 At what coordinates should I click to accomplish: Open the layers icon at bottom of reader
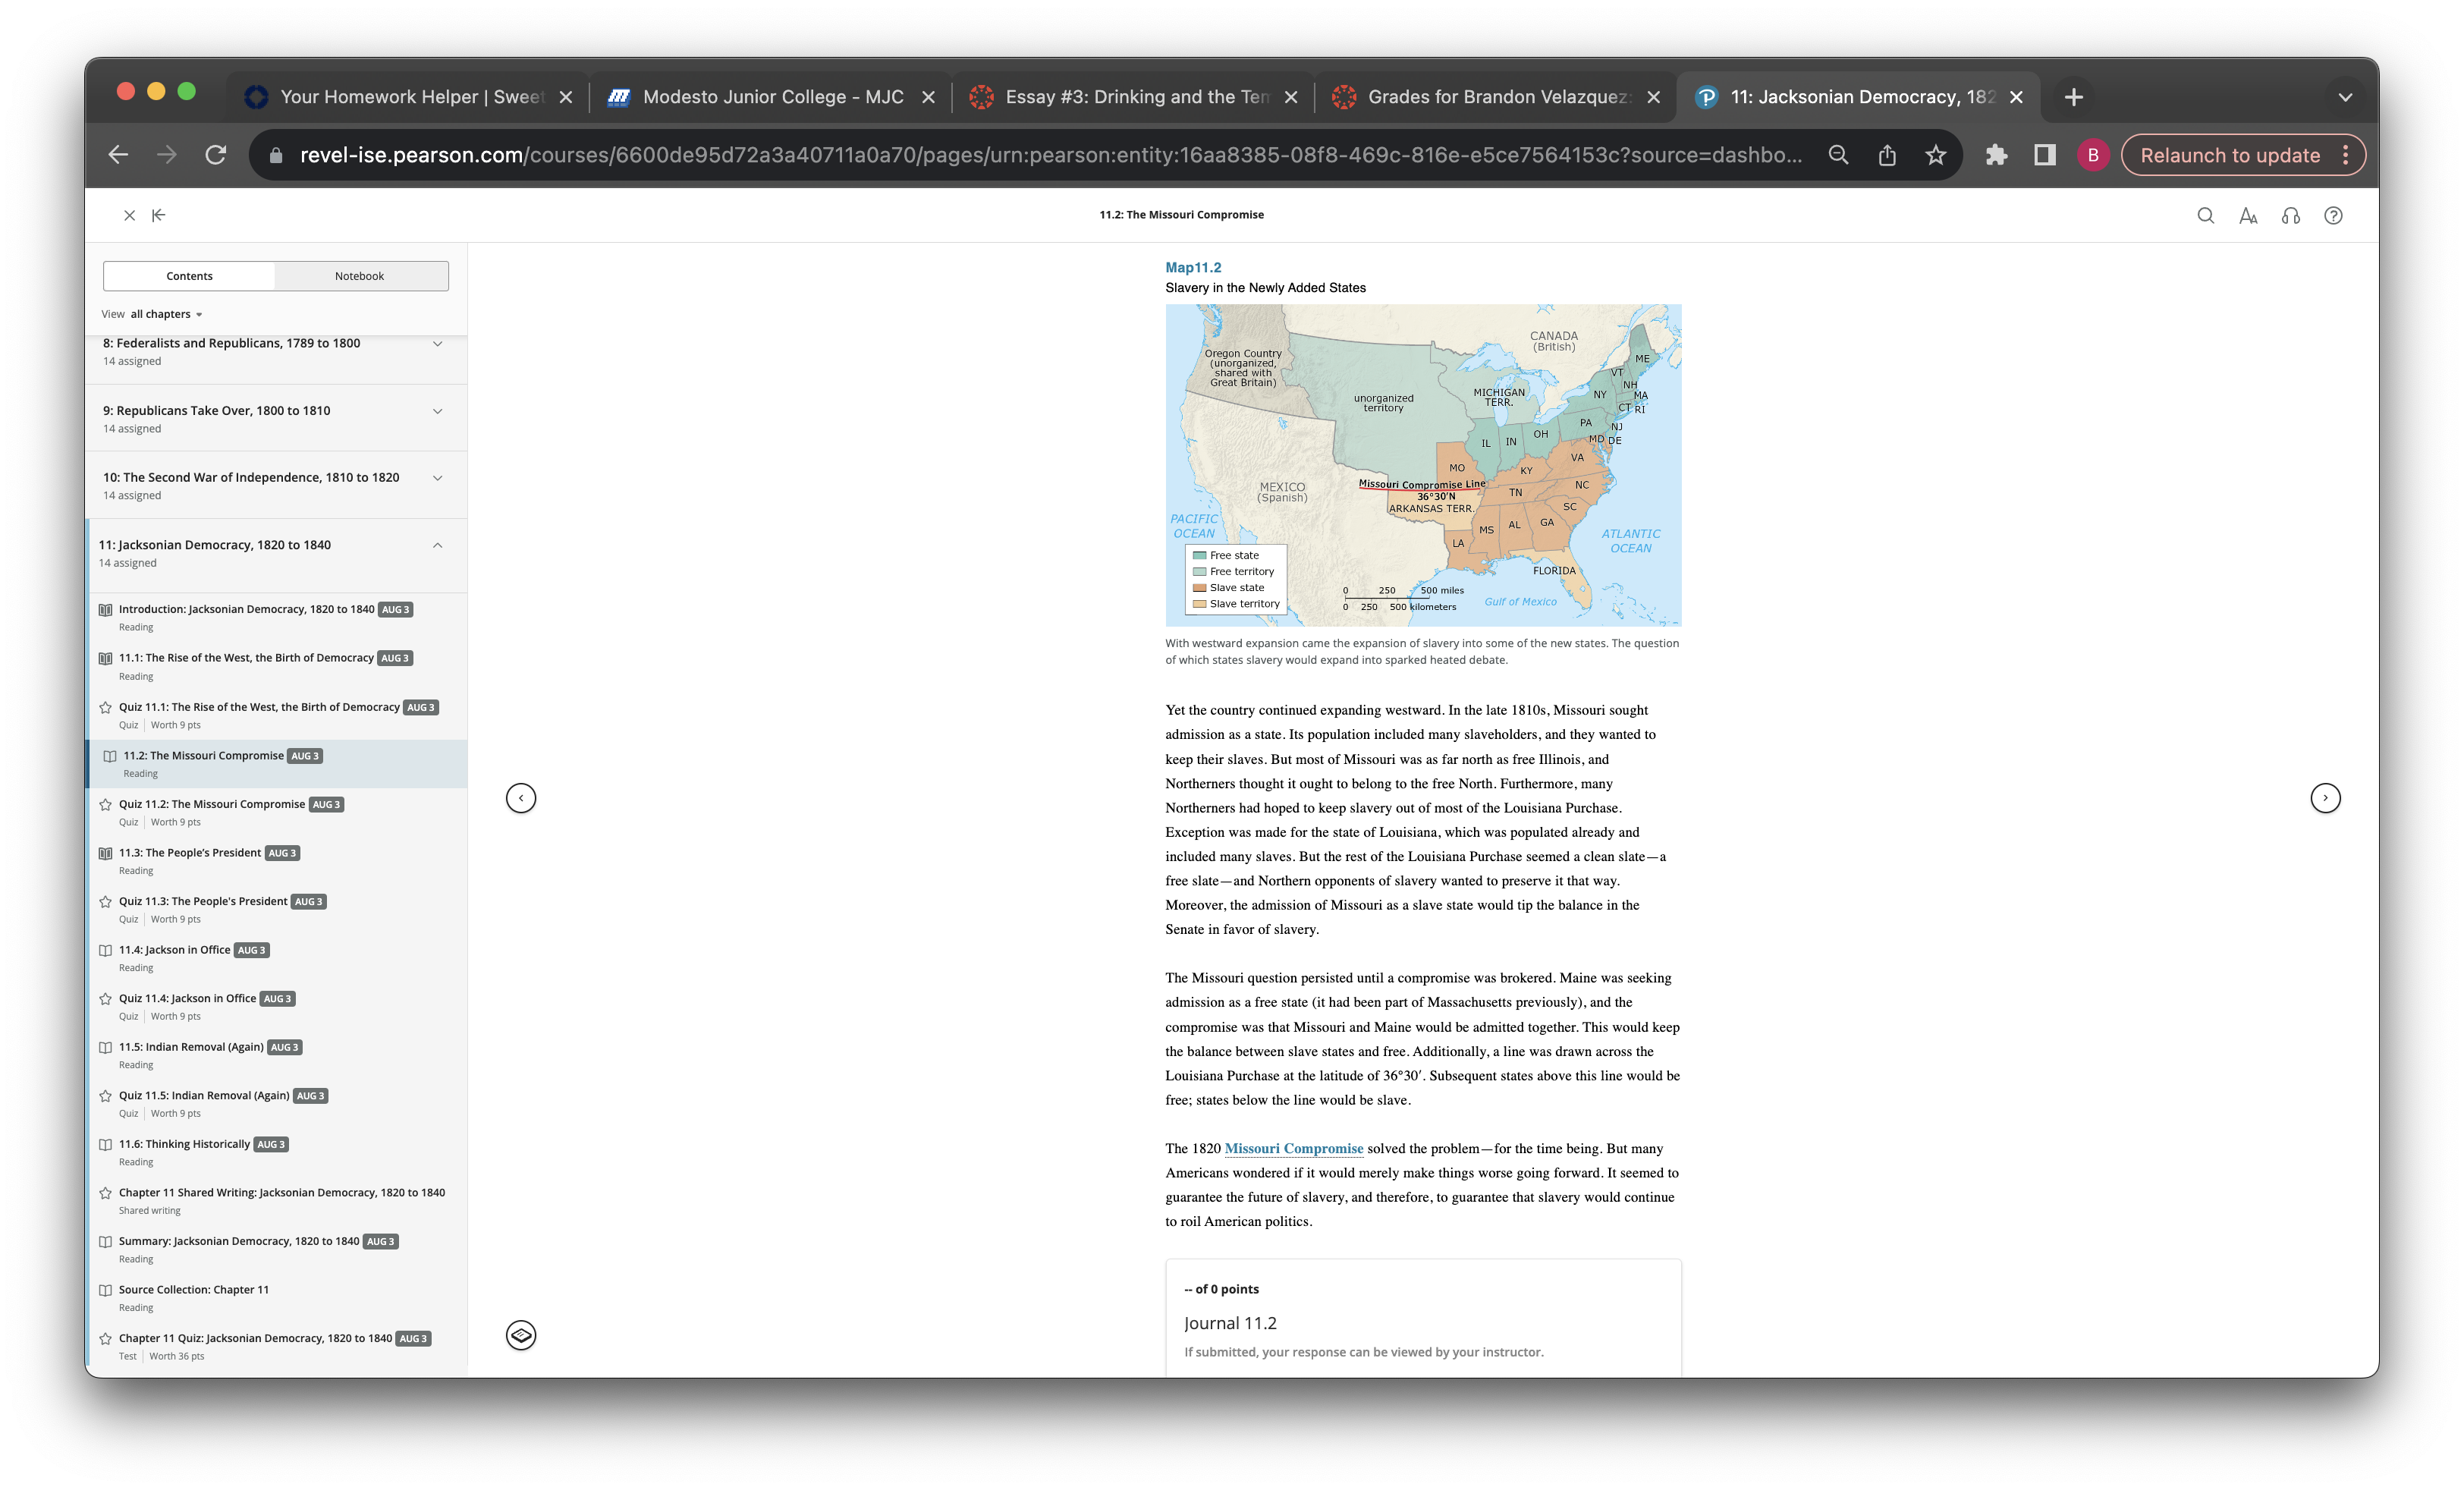[521, 1335]
